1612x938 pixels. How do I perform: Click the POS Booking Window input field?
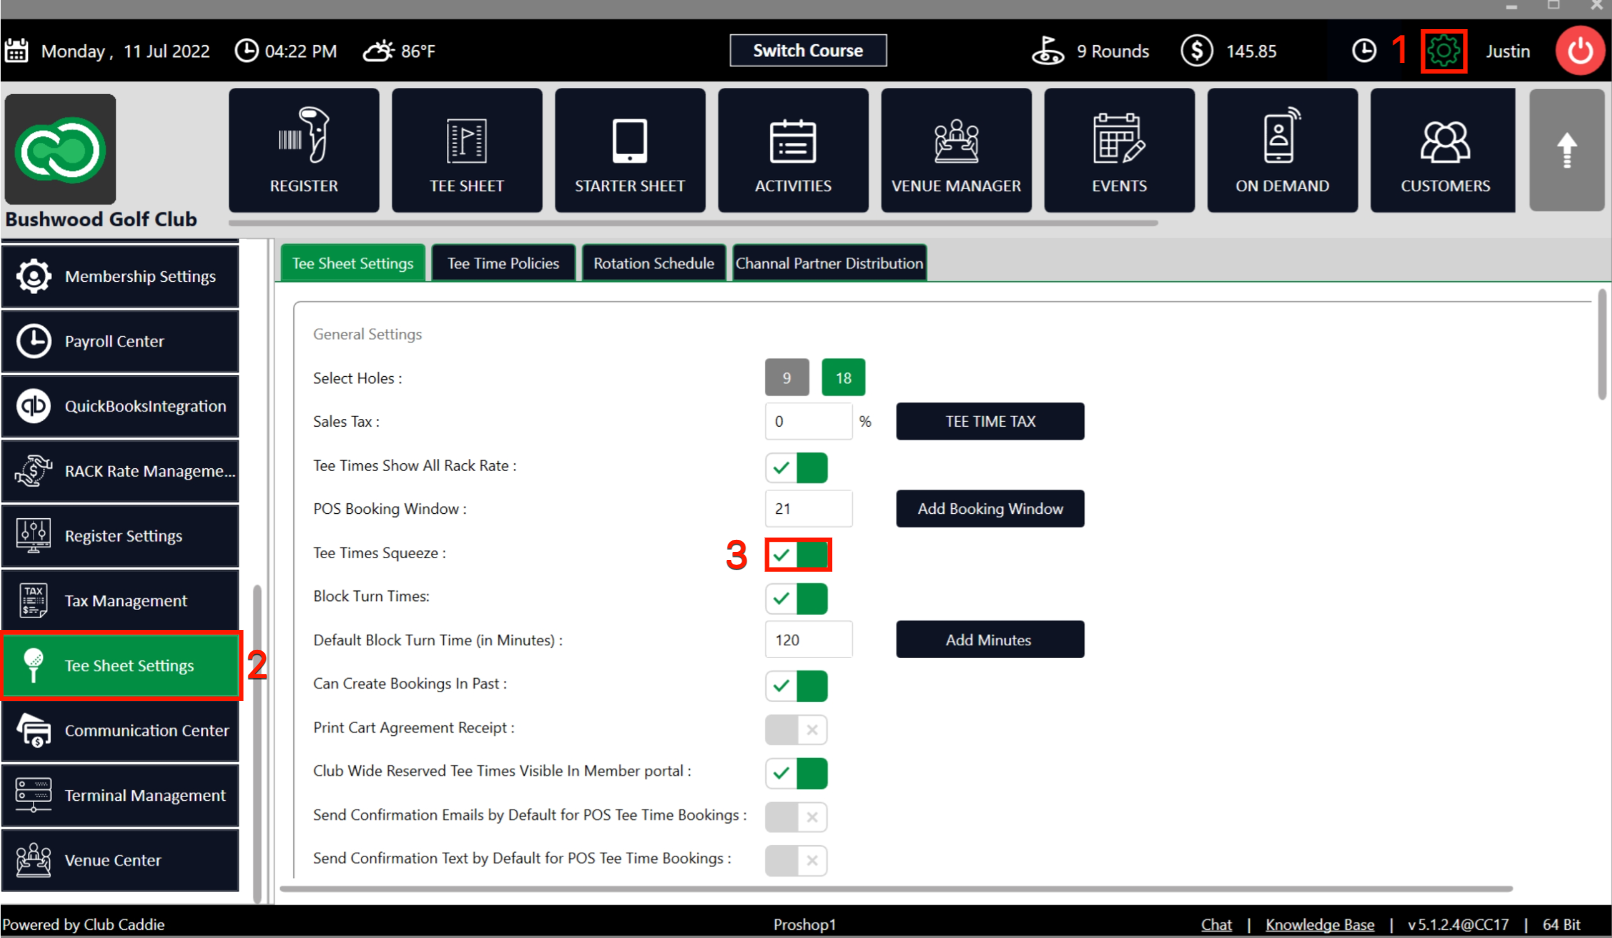[808, 509]
